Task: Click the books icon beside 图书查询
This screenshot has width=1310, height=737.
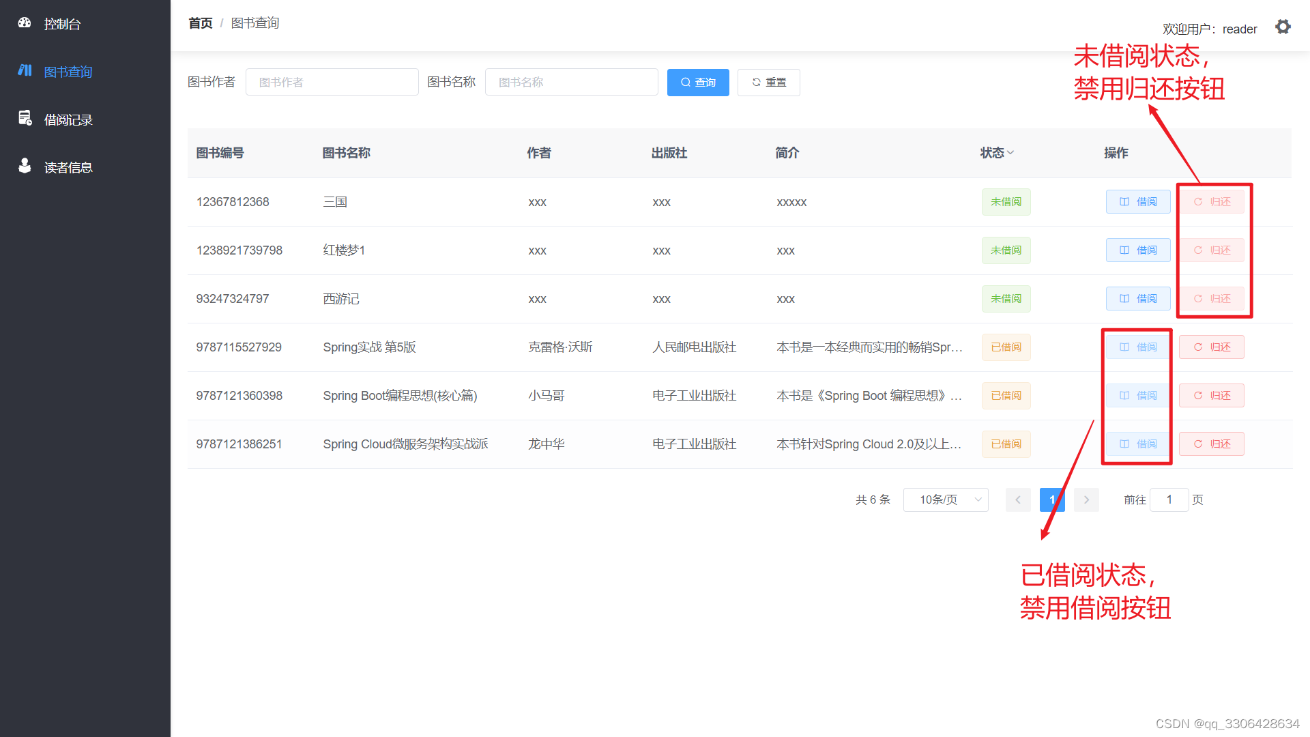Action: coord(25,70)
